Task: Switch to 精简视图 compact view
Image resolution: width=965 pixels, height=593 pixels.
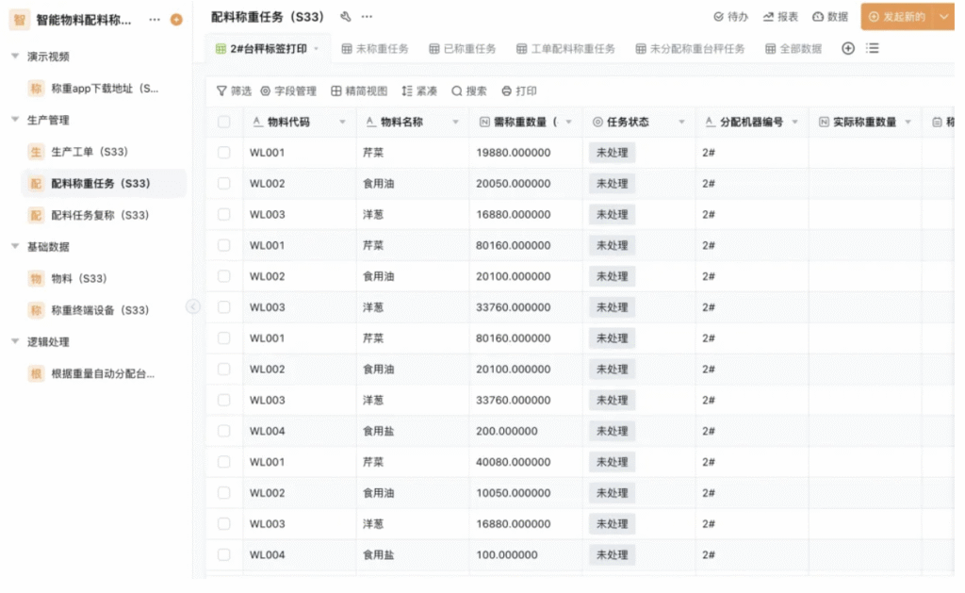Action: click(x=359, y=91)
